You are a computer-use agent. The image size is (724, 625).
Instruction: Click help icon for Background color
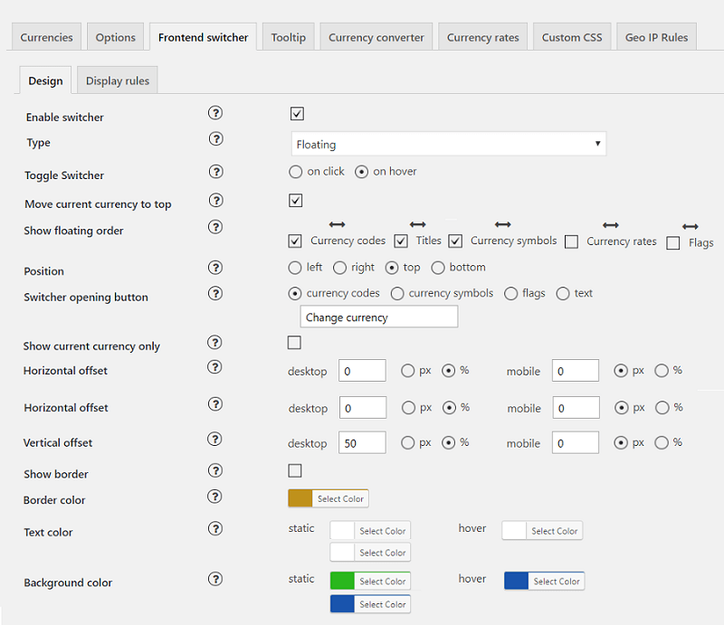[215, 579]
